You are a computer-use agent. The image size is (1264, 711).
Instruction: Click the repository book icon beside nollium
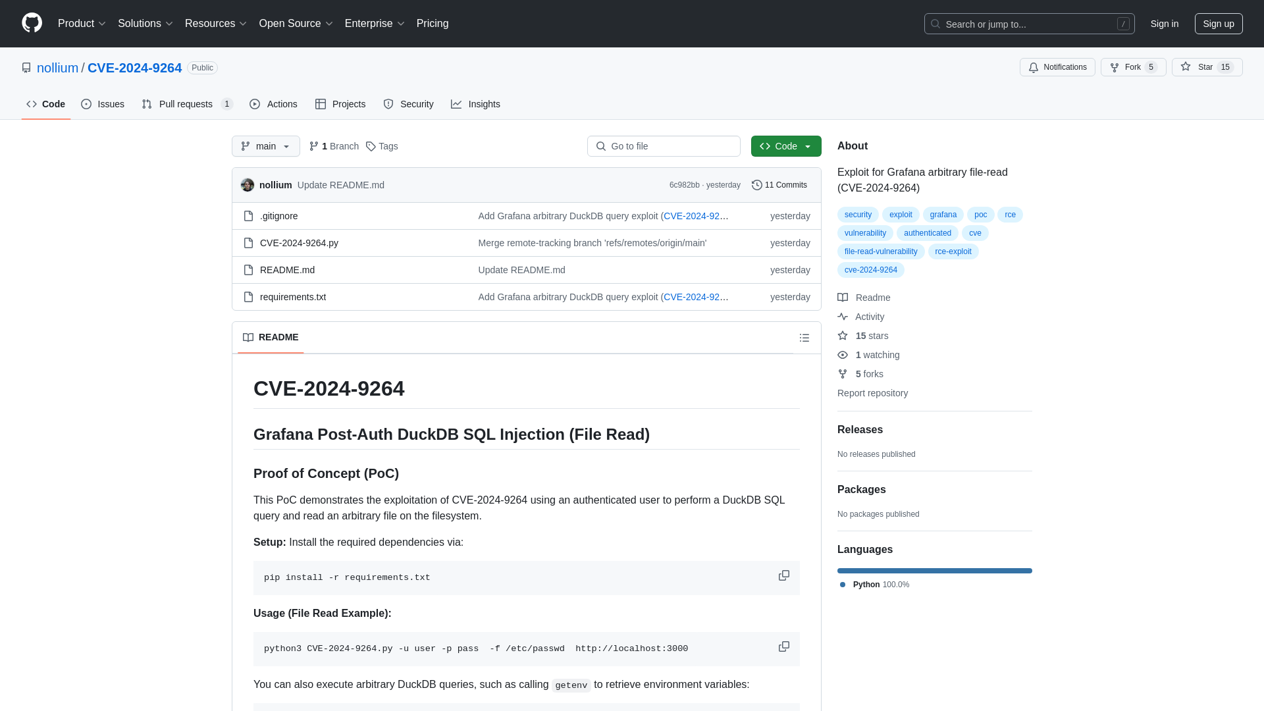coord(26,68)
